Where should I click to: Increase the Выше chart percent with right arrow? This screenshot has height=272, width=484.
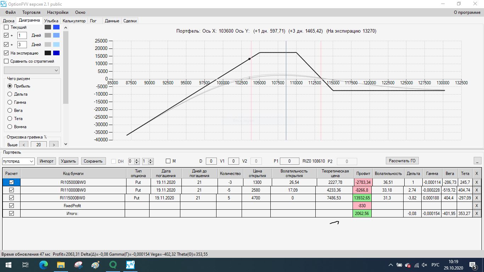tap(54, 144)
